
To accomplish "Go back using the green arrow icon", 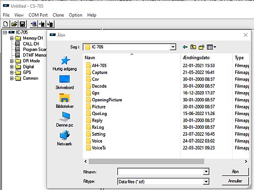I will [x=185, y=47].
